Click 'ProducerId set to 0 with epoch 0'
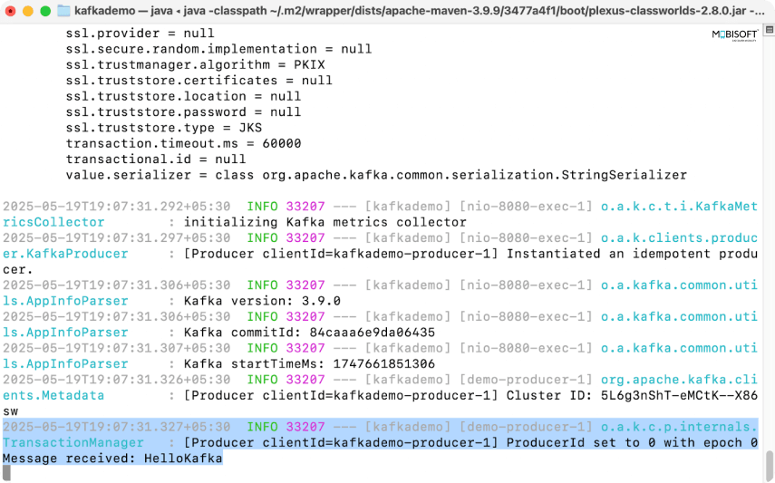Screen dimensions: 775x483 pos(632,443)
